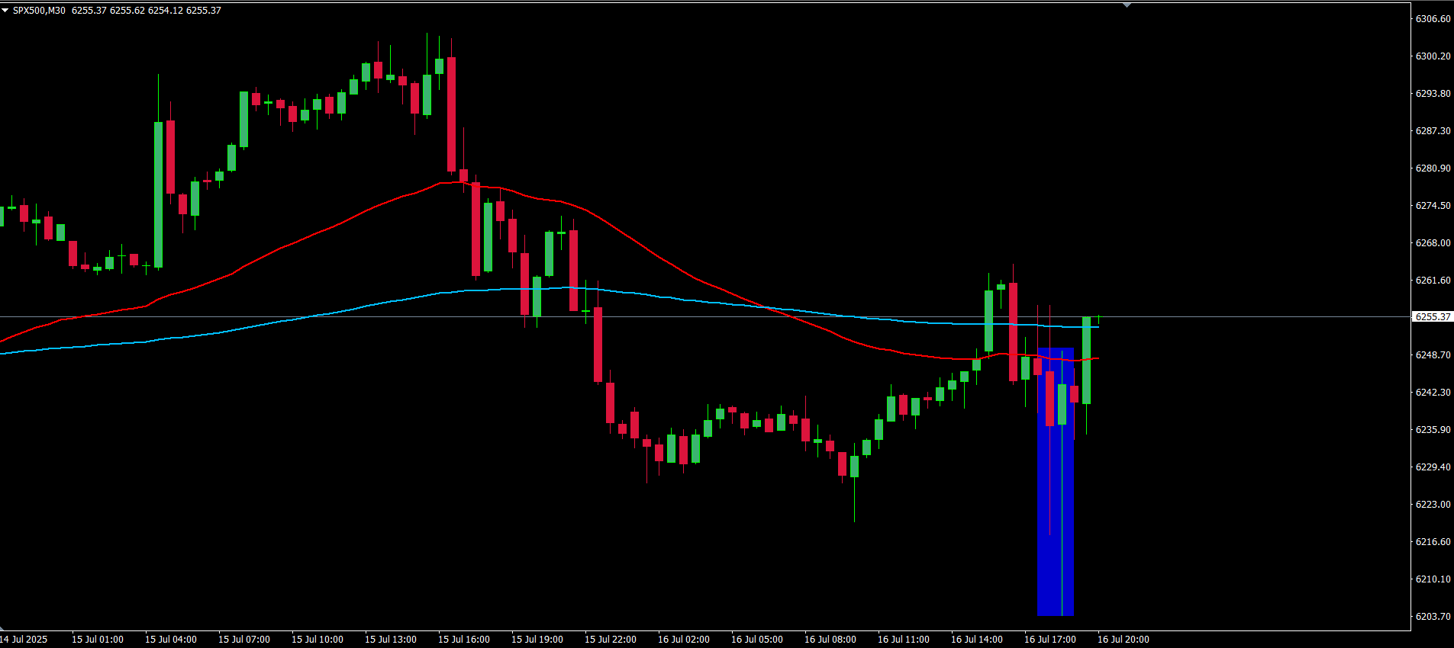The image size is (1454, 648).
Task: Click time axis label 16 Jul 17:00
Action: coord(1050,640)
